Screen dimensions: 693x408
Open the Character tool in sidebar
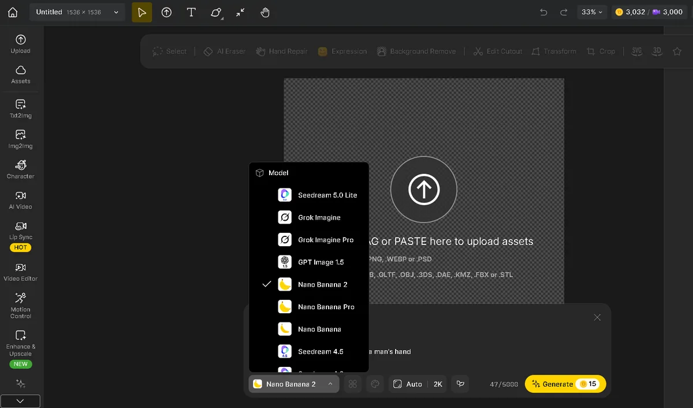[20, 169]
